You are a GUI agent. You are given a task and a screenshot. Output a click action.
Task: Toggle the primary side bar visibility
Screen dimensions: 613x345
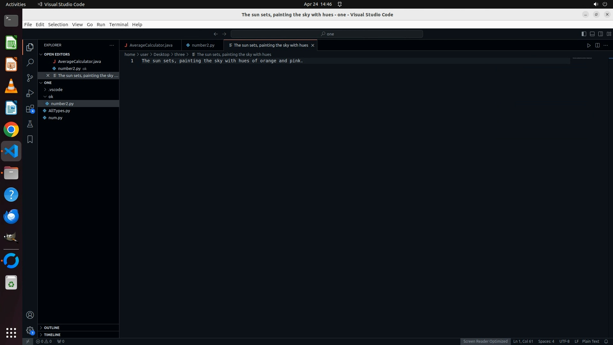584,34
